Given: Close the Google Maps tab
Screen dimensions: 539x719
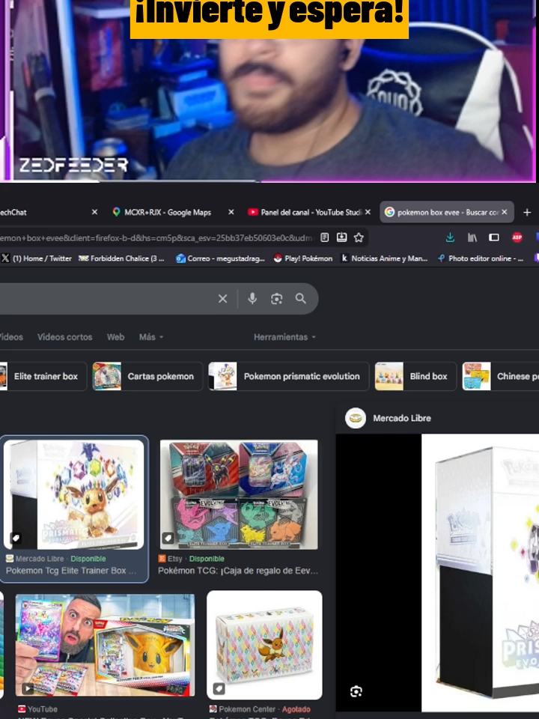Looking at the screenshot, I should click(x=231, y=212).
